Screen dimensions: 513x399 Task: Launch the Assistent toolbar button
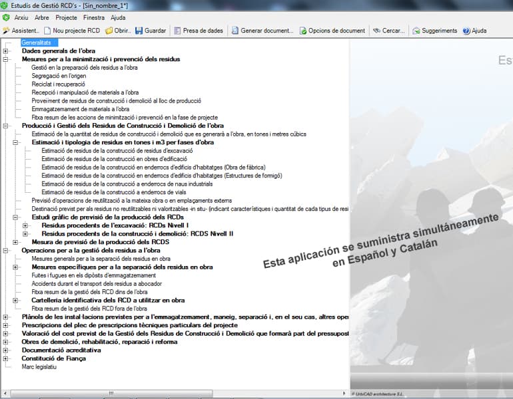click(21, 31)
